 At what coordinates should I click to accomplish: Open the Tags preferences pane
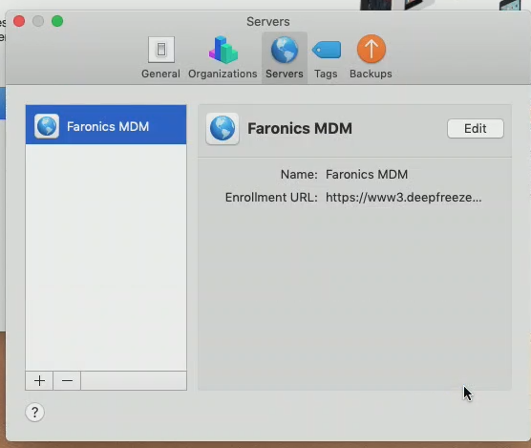coord(326,58)
